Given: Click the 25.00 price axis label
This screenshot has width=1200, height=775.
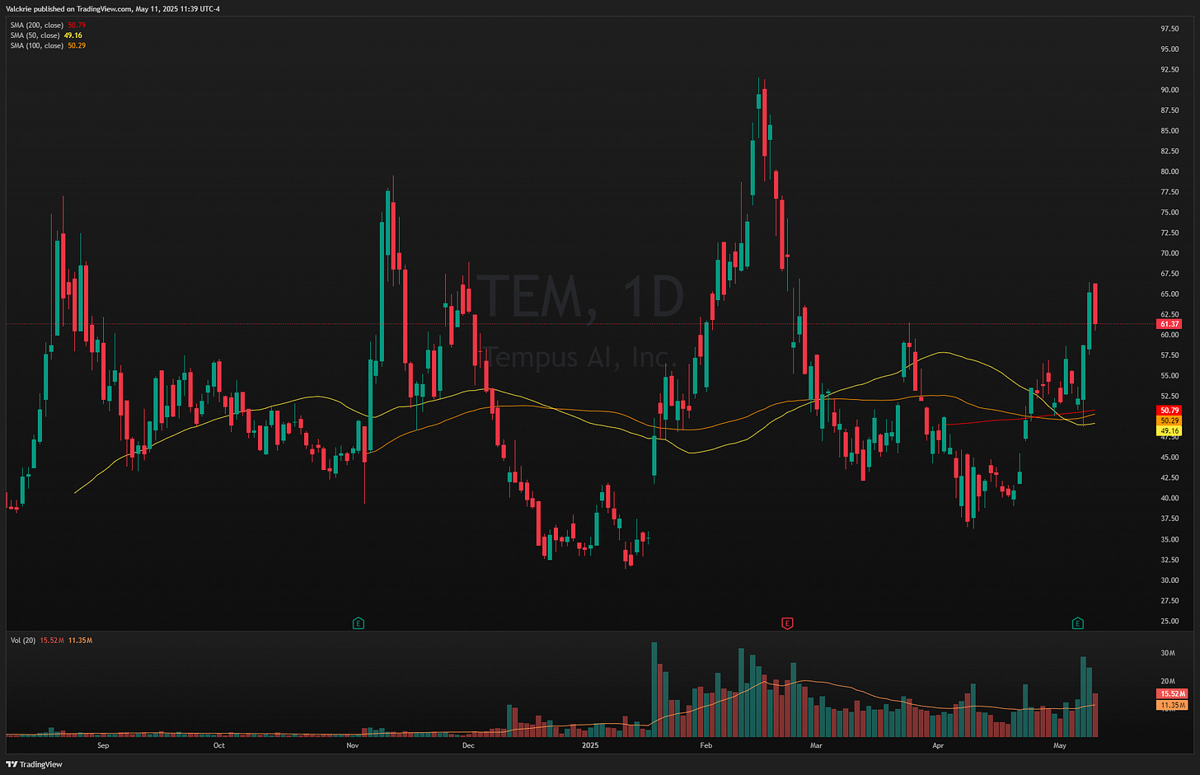Looking at the screenshot, I should point(1170,621).
